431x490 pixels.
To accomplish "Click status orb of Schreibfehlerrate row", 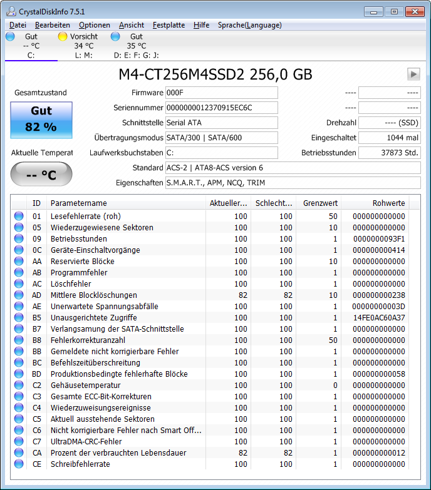I will (19, 464).
